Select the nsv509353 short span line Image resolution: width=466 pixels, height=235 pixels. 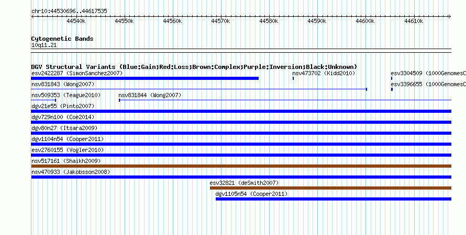(x=43, y=100)
